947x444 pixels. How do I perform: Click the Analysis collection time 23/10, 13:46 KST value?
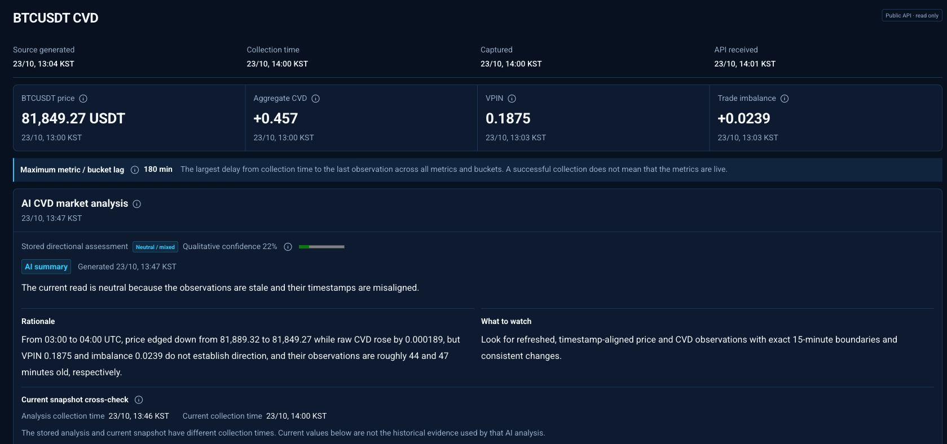point(139,416)
